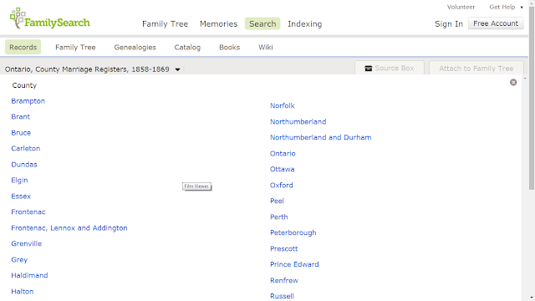Select Russell county
Viewport: 535px width, 301px height.
(x=282, y=296)
